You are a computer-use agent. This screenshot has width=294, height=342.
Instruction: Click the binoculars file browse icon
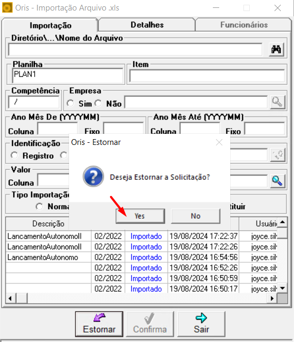[276, 50]
